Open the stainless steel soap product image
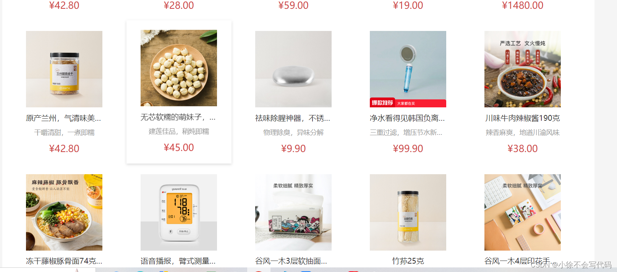The image size is (617, 272). pyautogui.click(x=293, y=69)
